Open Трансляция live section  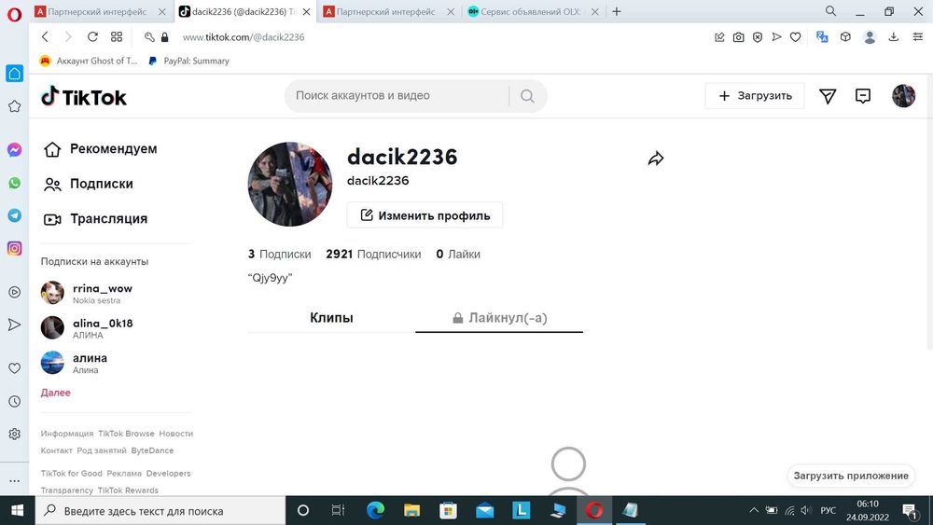point(95,219)
